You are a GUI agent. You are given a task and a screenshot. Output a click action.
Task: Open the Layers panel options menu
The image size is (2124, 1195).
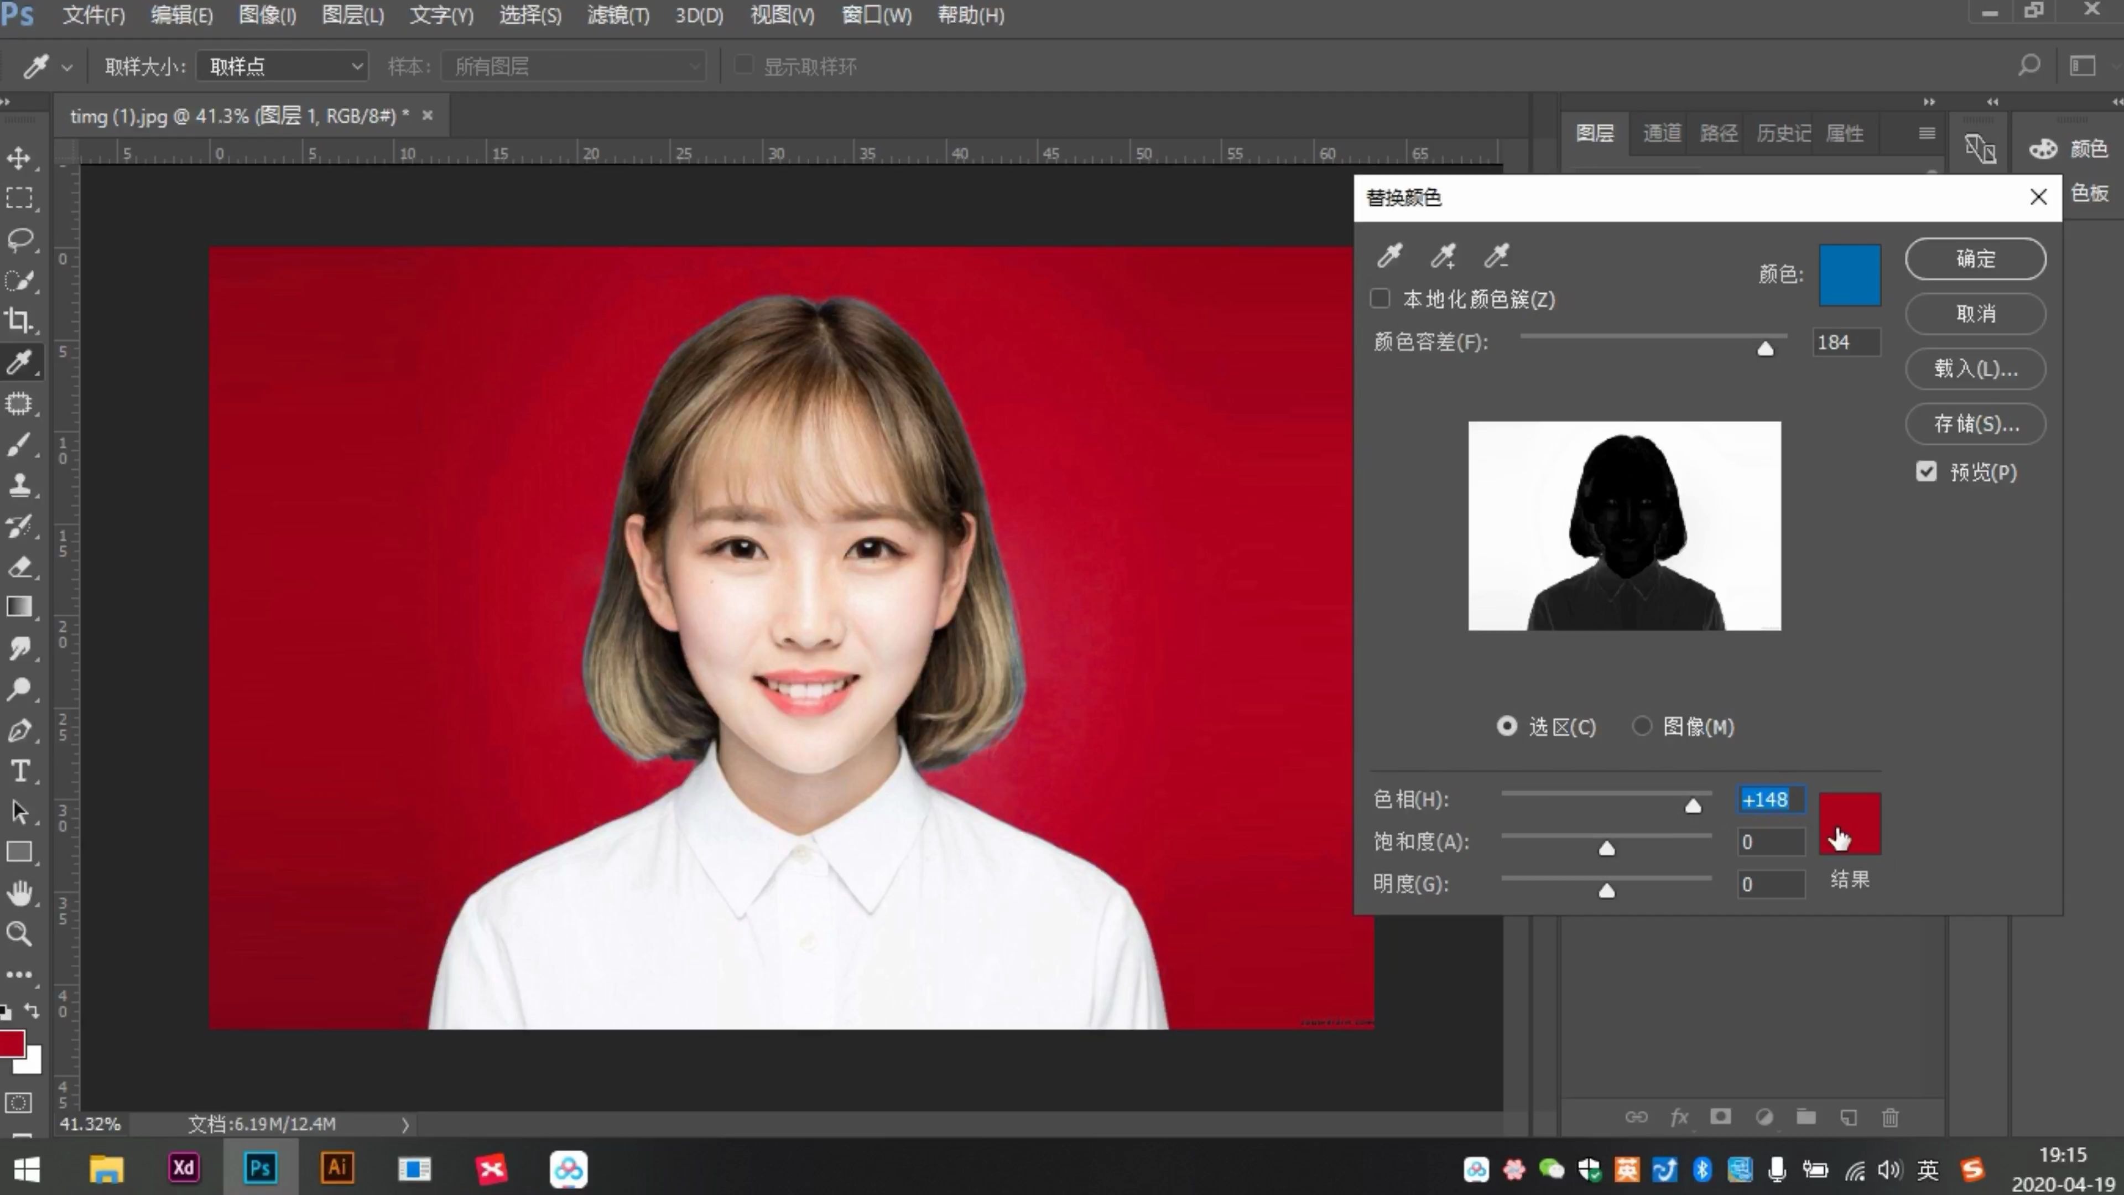[1927, 133]
